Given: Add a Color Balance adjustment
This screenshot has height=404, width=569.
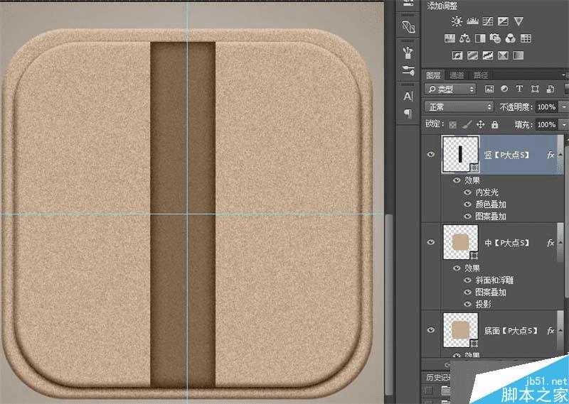Looking at the screenshot, I should (464, 38).
